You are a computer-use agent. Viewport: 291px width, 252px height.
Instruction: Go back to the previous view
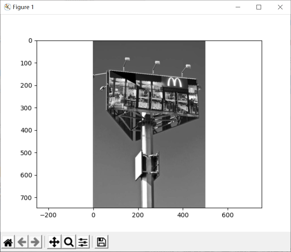pos(22,242)
